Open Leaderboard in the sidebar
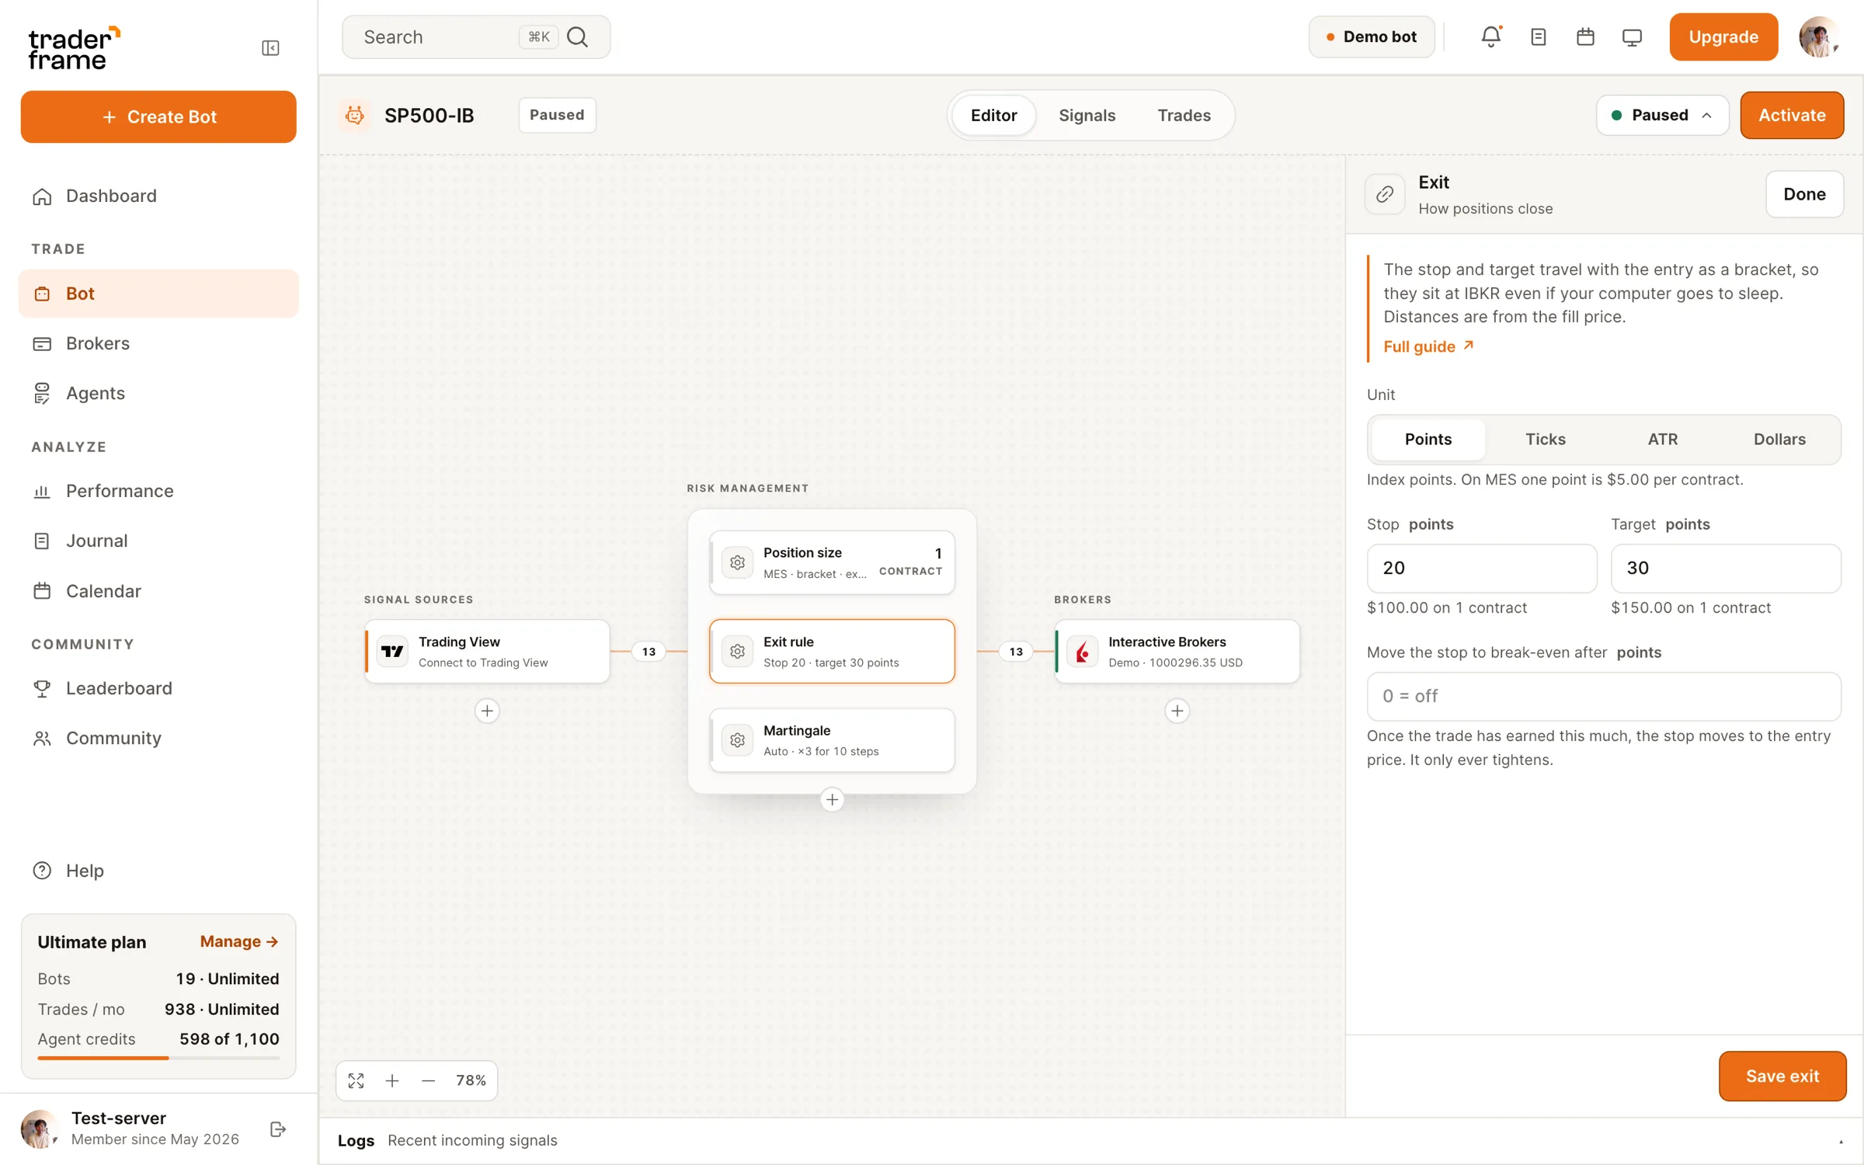1864x1165 pixels. click(158, 688)
